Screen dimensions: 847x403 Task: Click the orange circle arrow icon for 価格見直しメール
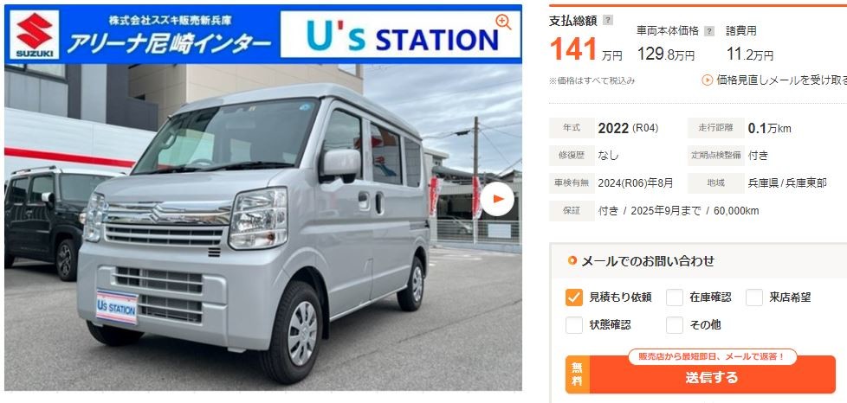point(707,80)
